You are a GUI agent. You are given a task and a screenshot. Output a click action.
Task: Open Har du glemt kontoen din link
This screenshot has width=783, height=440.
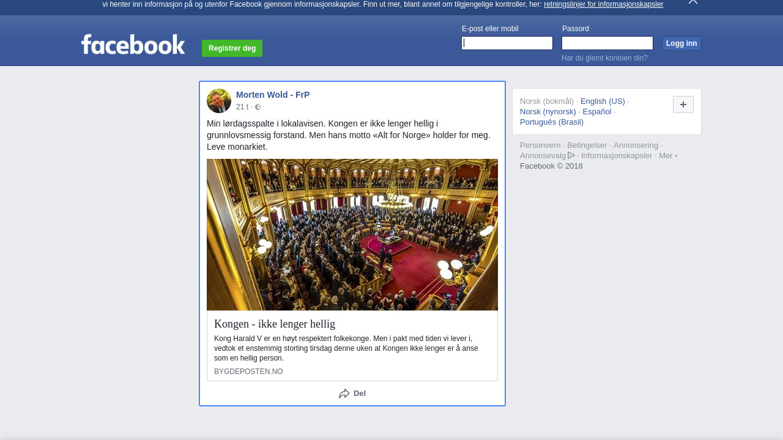click(x=604, y=58)
